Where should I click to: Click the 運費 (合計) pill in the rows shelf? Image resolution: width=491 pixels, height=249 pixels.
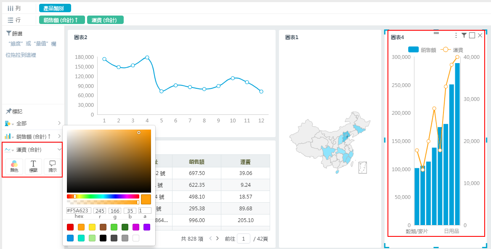[x=105, y=20]
